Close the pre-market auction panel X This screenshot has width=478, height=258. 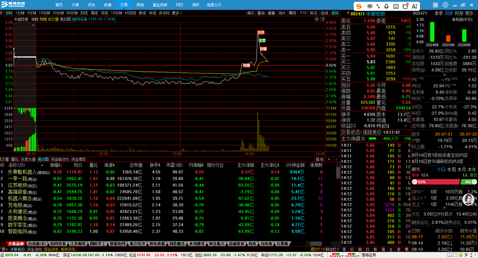[x=33, y=25]
